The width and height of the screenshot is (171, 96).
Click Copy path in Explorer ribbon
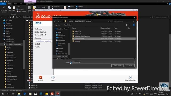click(x=20, y=9)
